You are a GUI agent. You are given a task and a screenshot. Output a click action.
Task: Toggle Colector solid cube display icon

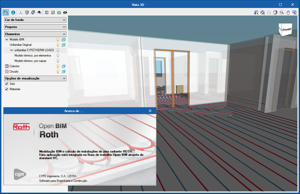pyautogui.click(x=64, y=66)
